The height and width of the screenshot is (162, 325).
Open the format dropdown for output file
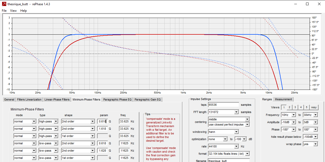point(229,154)
